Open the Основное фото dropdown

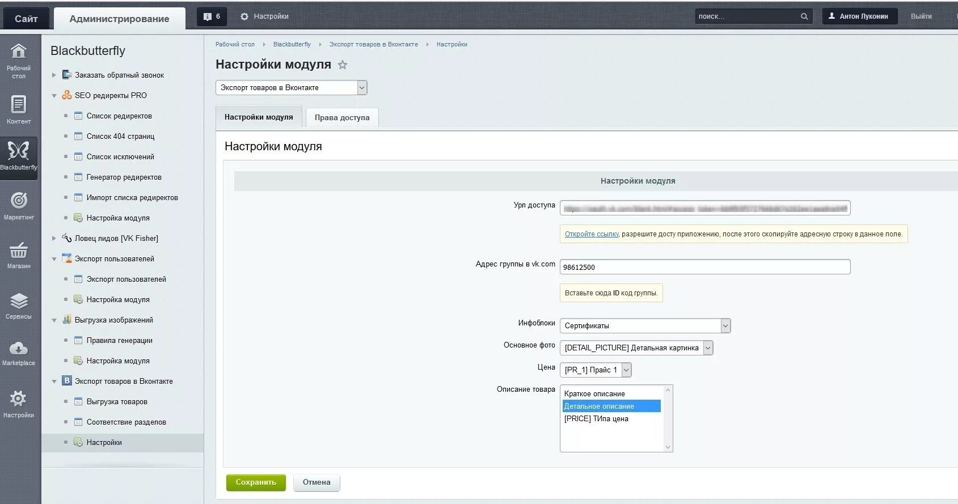(636, 348)
